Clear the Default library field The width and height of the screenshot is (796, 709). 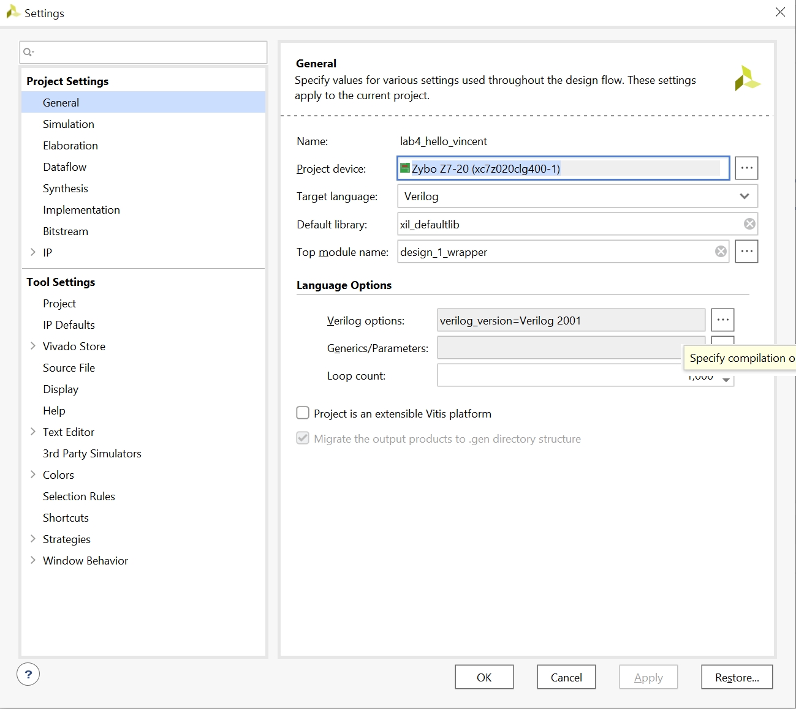tap(749, 224)
